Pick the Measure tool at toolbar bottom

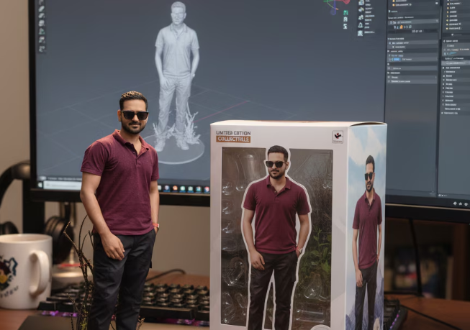[x=42, y=49]
